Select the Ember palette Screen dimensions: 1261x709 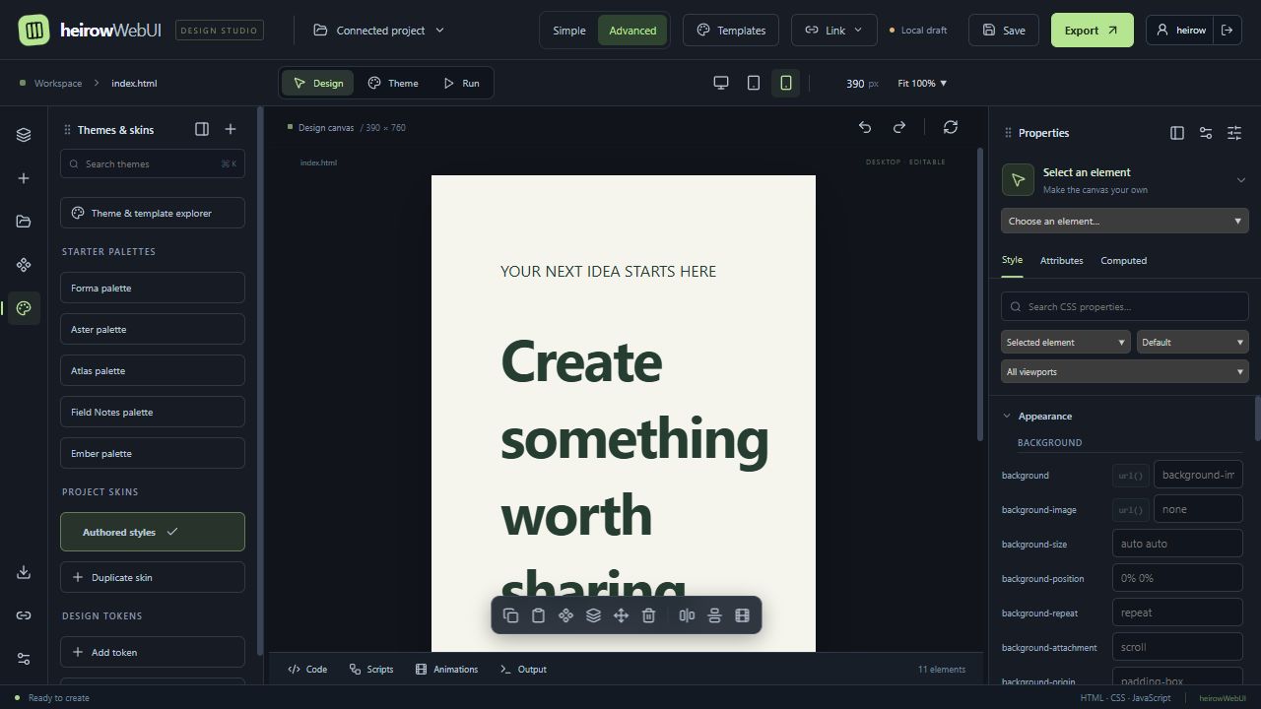coord(153,453)
